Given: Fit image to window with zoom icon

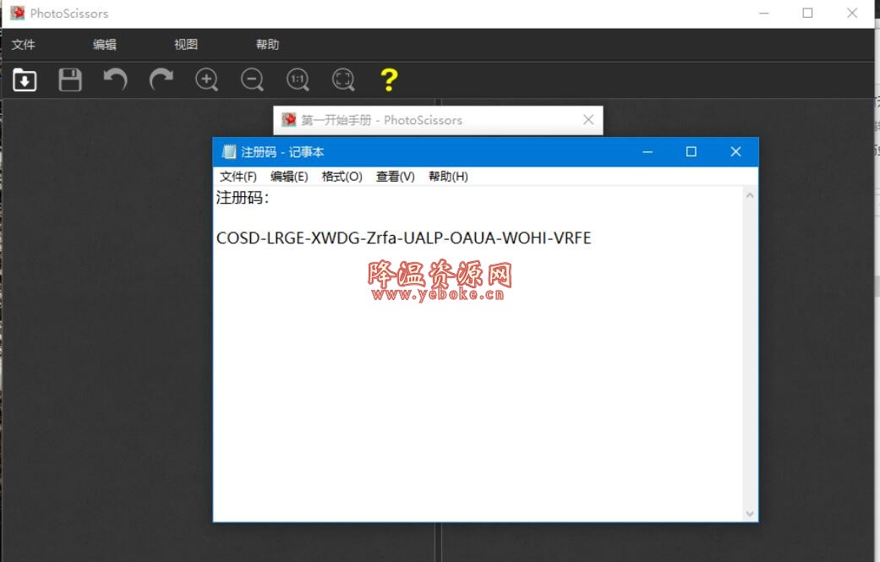Looking at the screenshot, I should tap(343, 79).
